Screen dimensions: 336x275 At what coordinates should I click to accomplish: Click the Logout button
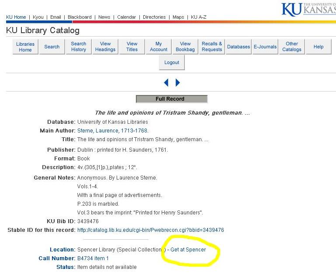(x=172, y=62)
